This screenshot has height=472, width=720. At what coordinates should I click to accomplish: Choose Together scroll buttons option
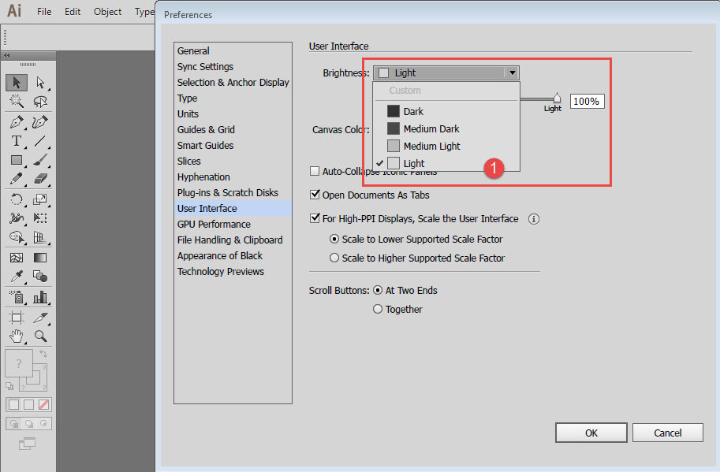tap(378, 309)
